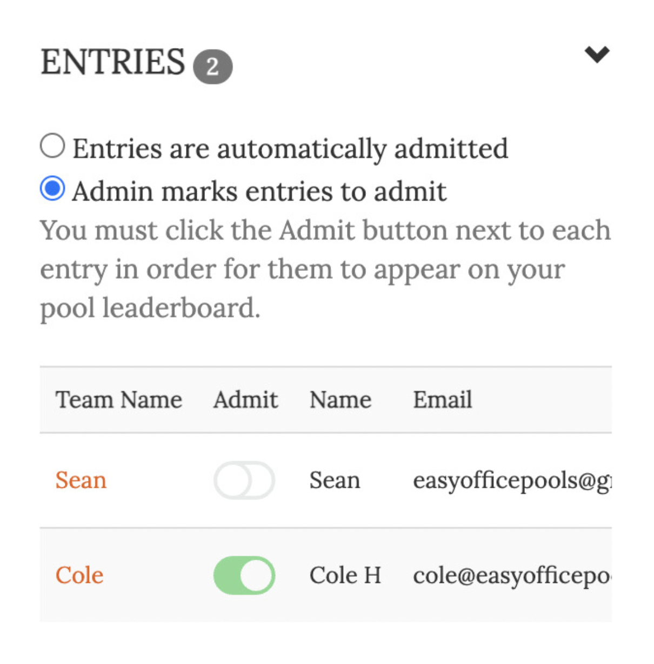Click the Admit button help text paragraph
The height and width of the screenshot is (664, 654).
pyautogui.click(x=324, y=269)
